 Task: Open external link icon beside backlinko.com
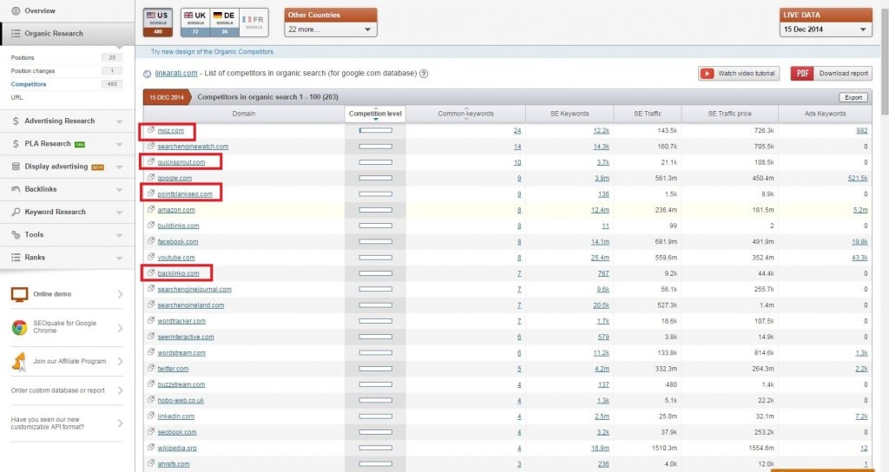151,273
